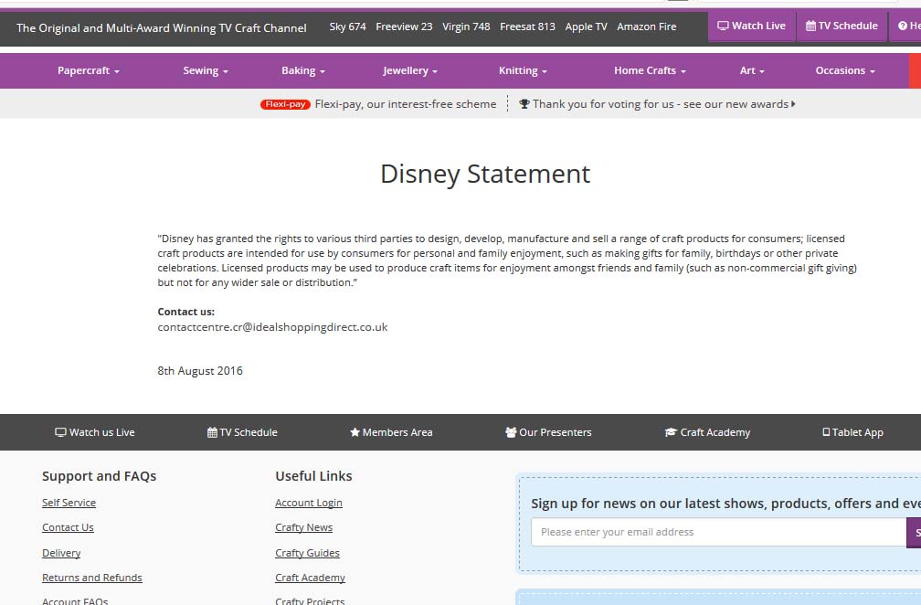Click Virgin 748 channel text
The height and width of the screenshot is (605, 921).
pyautogui.click(x=466, y=27)
